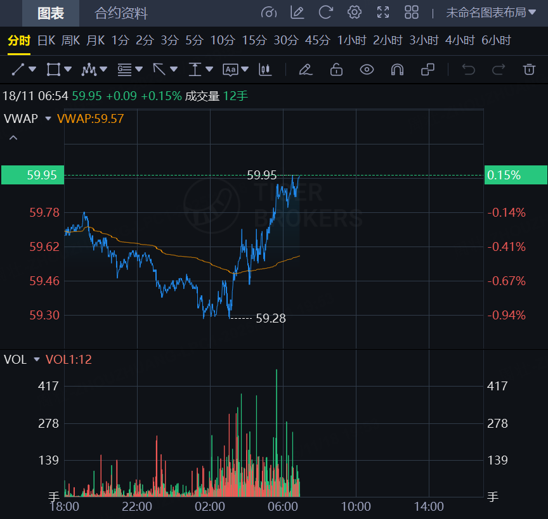Collapse the VWAP panel with the caret

13,138
